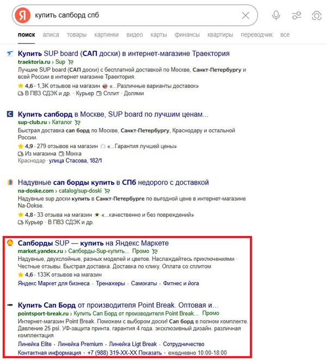This screenshot has width=327, height=360.
Task: Start voice search with the microphone icon
Action: [276, 15]
